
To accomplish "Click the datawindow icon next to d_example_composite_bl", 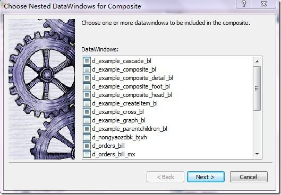I will click(x=87, y=69).
